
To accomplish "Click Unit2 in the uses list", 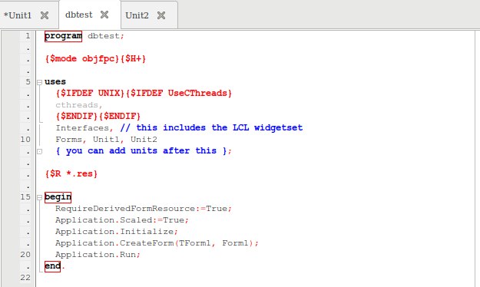I will [144, 140].
